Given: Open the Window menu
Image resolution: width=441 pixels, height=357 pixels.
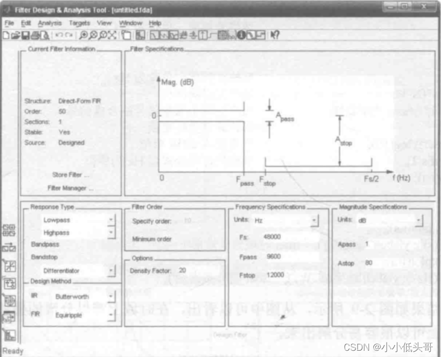Looking at the screenshot, I should pyautogui.click(x=131, y=23).
